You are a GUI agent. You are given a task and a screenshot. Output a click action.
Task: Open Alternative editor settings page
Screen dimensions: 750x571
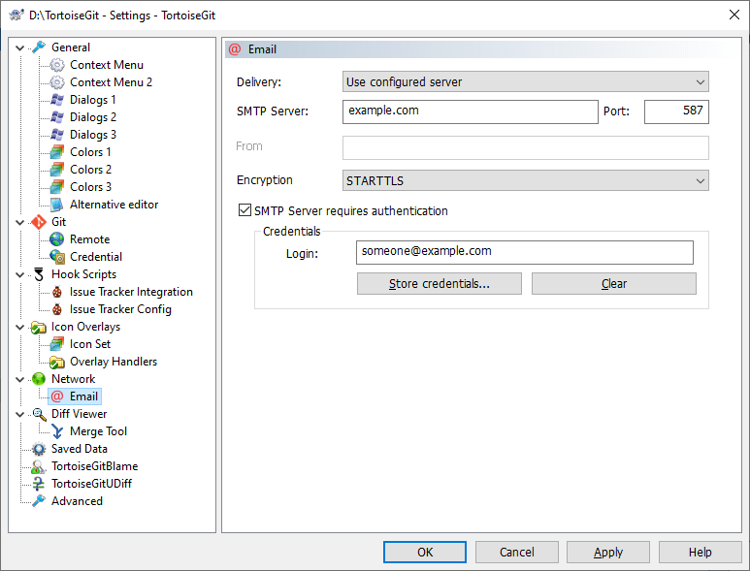tap(114, 205)
